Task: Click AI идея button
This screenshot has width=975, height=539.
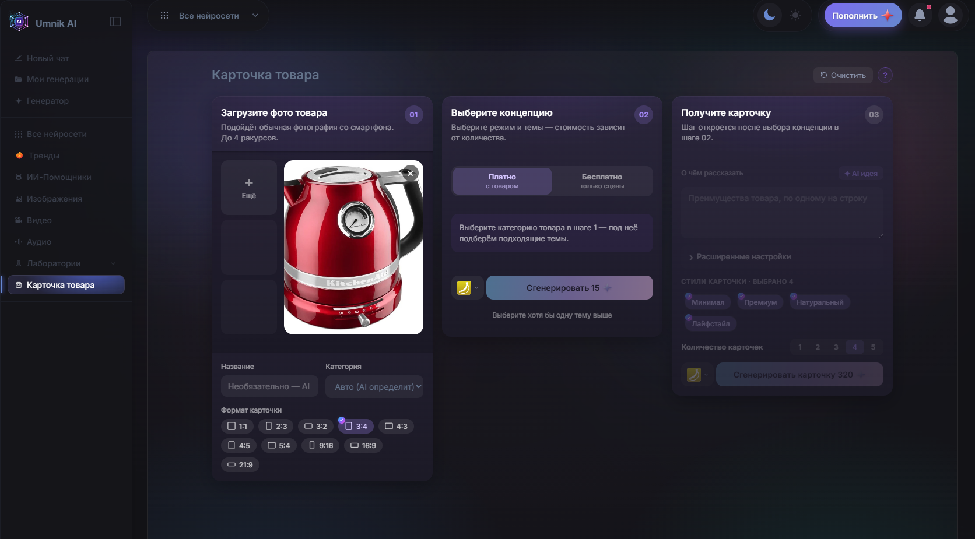Action: point(861,174)
